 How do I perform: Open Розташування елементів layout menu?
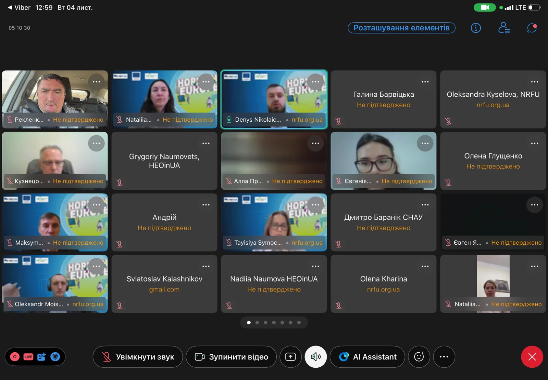(401, 28)
